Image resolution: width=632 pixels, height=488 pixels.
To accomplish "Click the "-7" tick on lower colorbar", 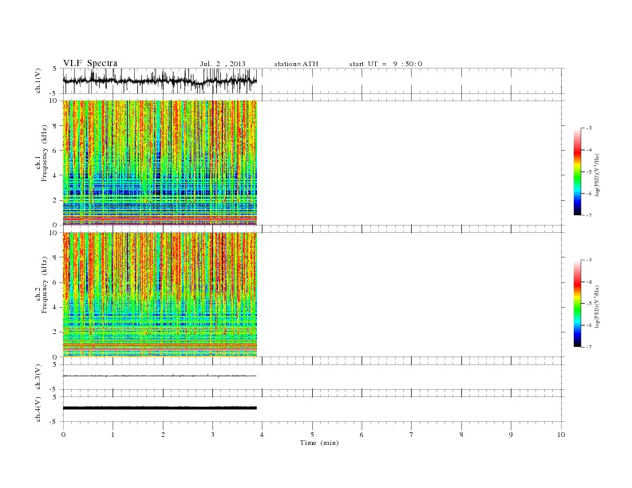I will point(588,347).
